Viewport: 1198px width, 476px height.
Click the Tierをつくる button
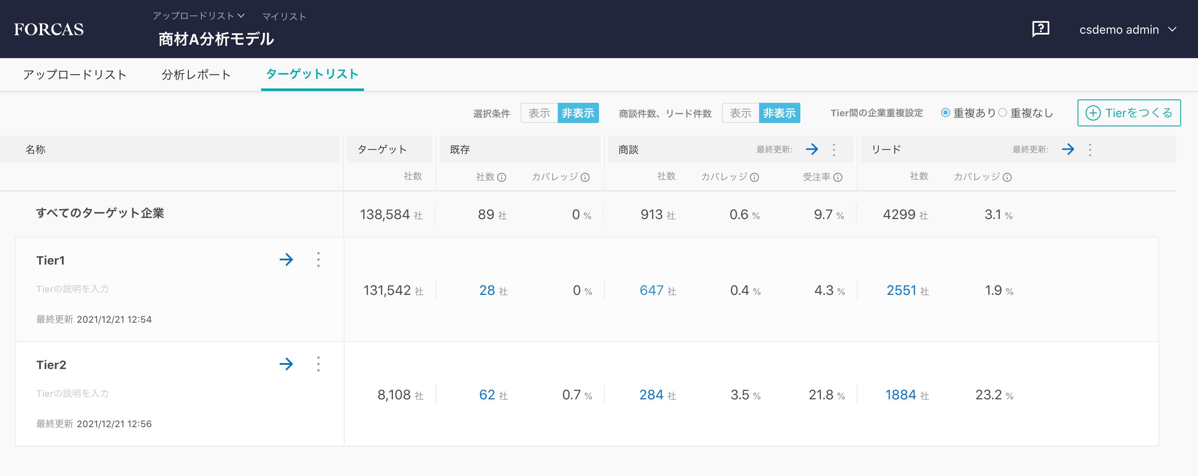tap(1128, 113)
